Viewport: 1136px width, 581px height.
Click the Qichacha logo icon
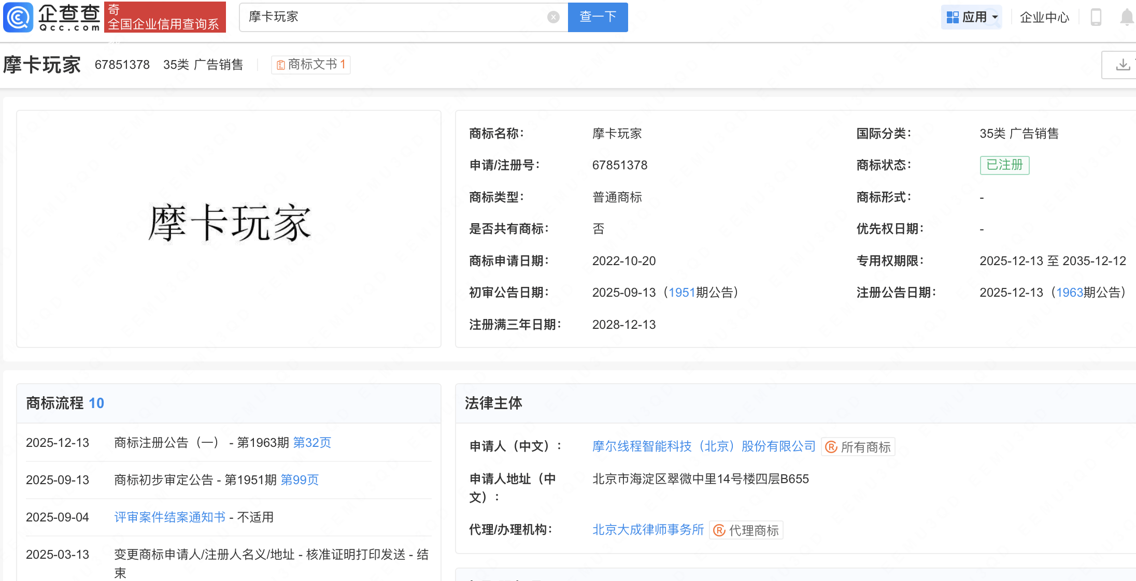pos(19,17)
